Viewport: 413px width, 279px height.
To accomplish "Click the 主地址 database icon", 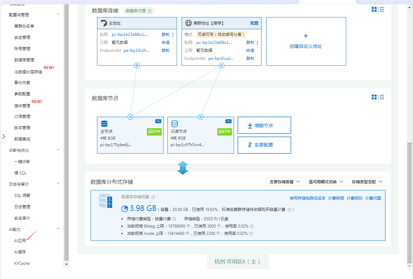I will point(103,23).
